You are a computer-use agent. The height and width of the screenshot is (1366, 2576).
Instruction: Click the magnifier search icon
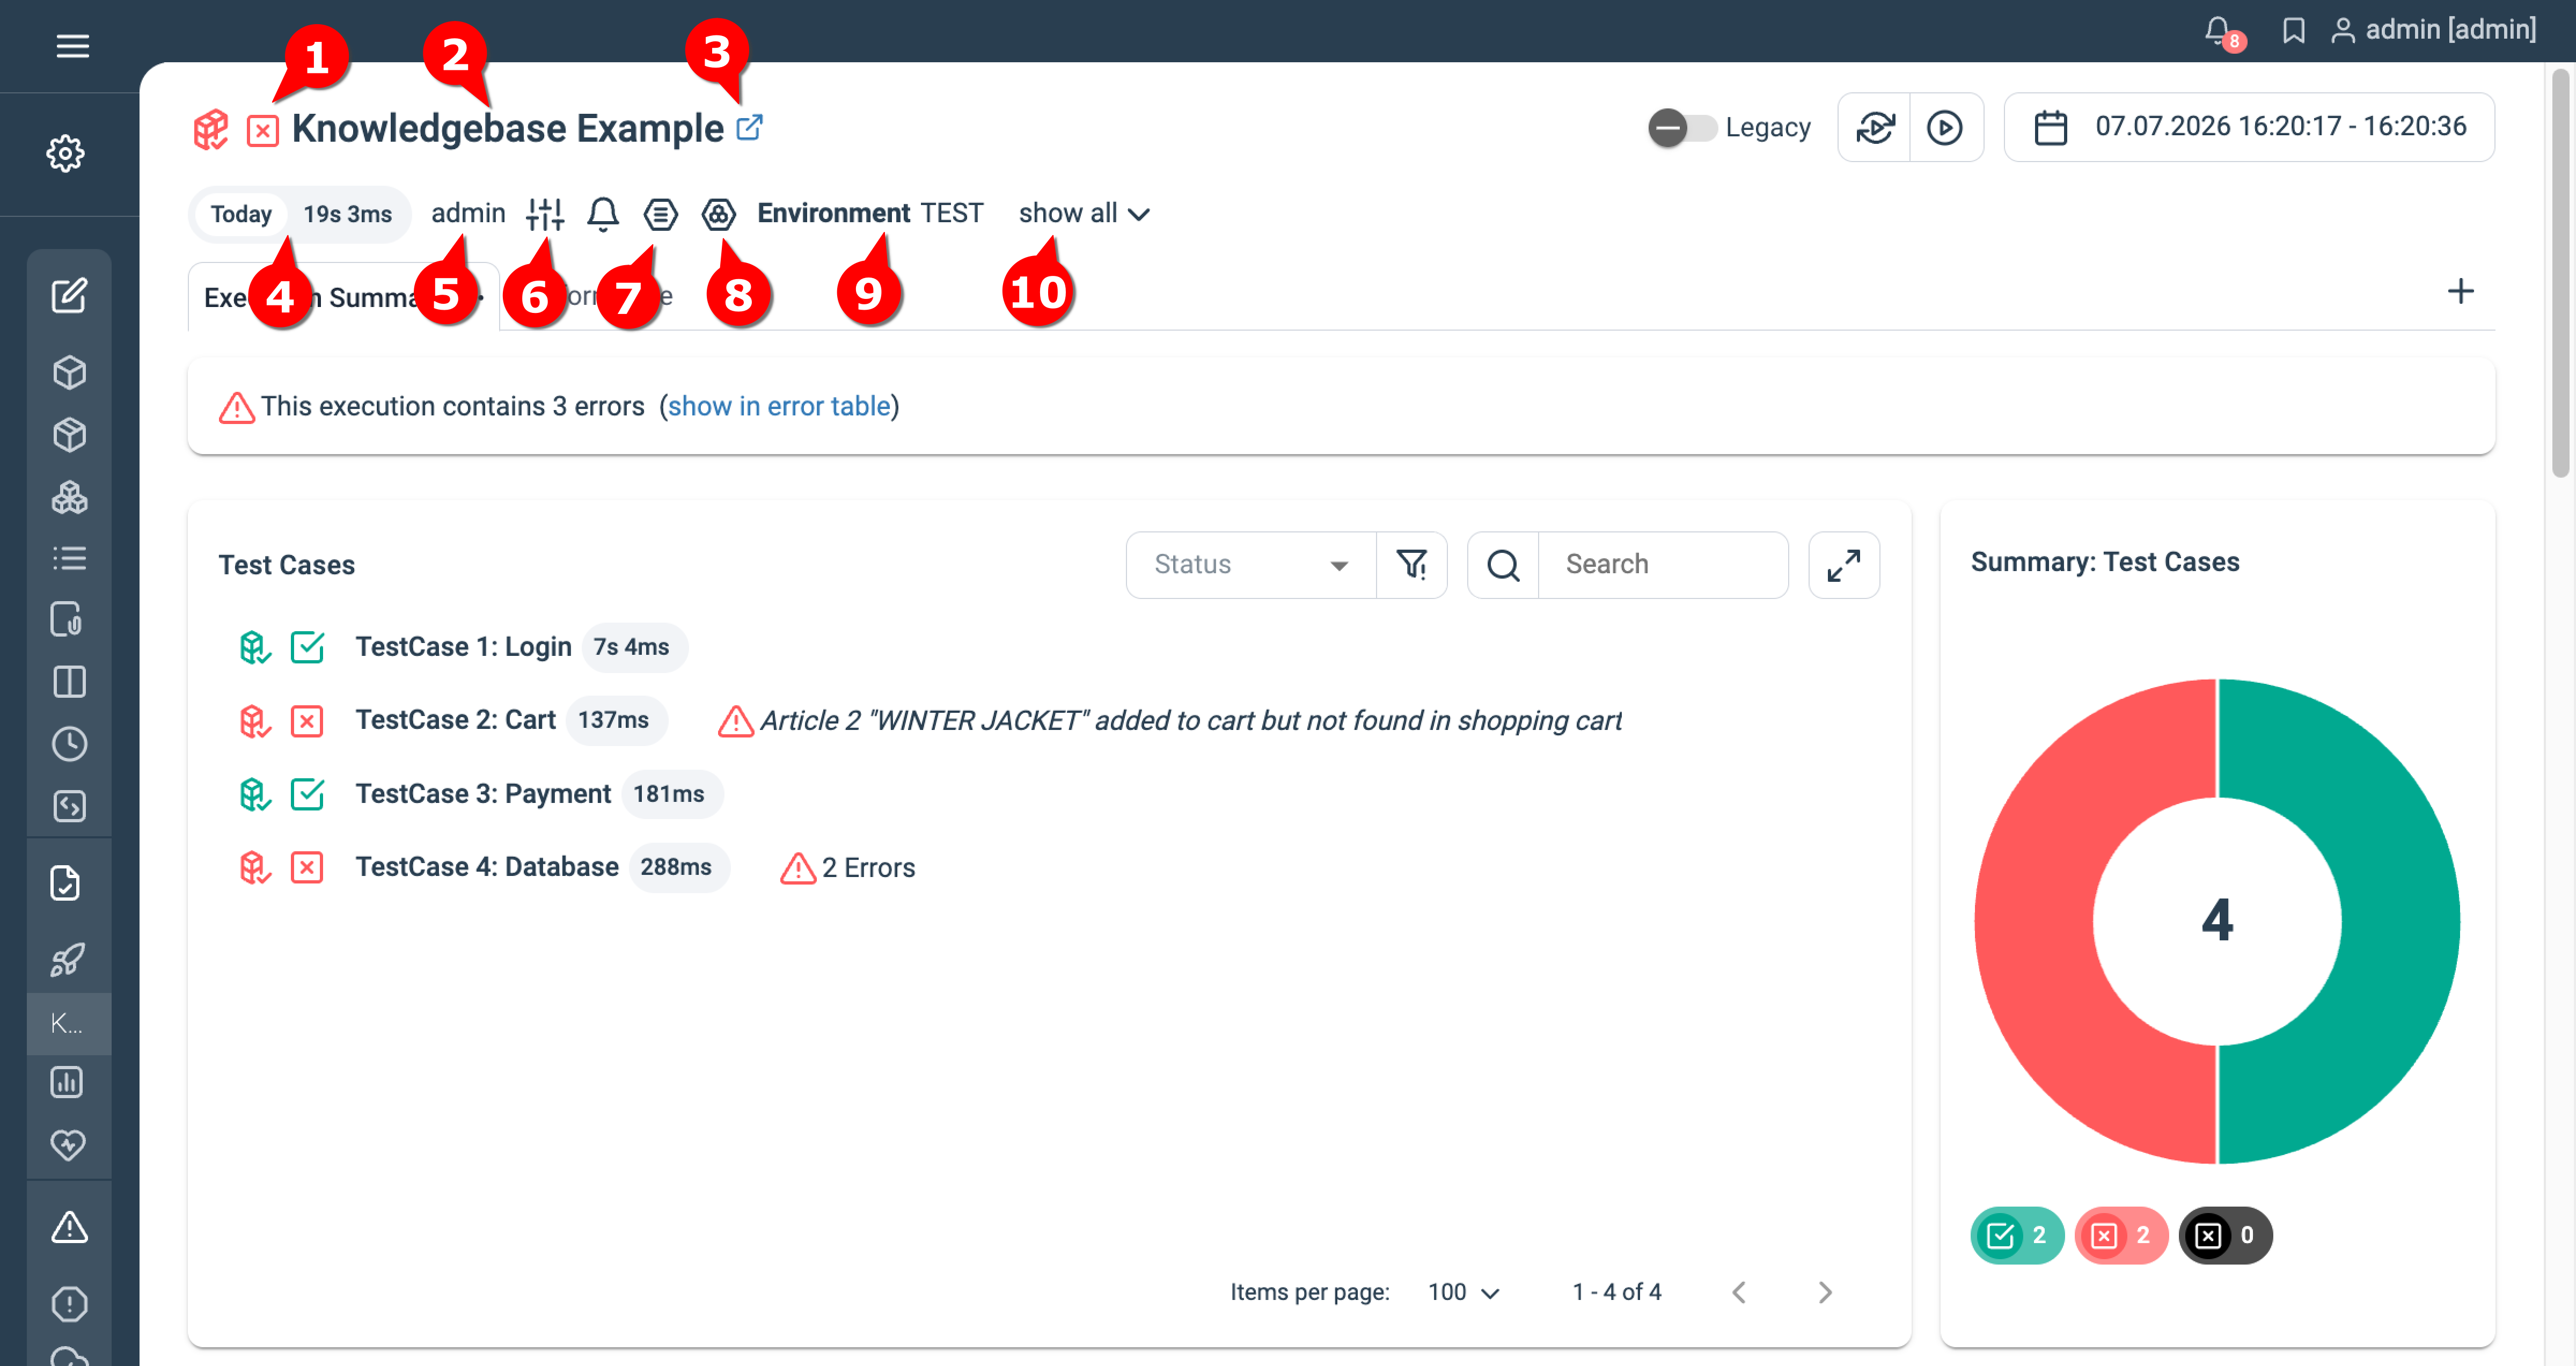tap(1503, 565)
